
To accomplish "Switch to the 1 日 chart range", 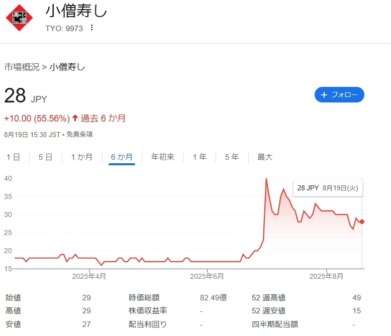I will click(x=13, y=157).
